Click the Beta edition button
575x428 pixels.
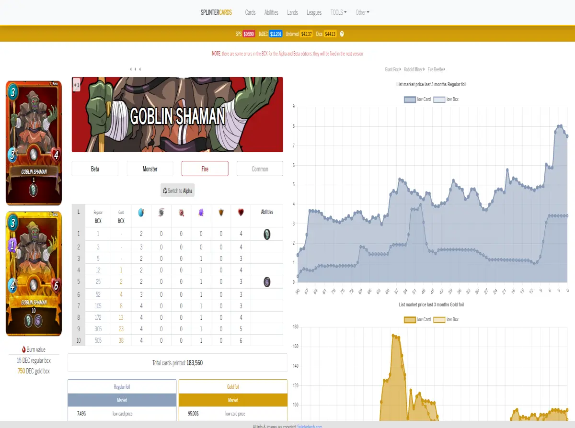(x=95, y=169)
